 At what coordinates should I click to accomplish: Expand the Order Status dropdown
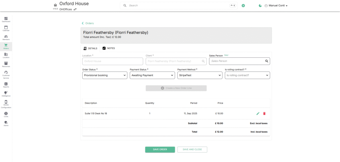click(x=105, y=75)
